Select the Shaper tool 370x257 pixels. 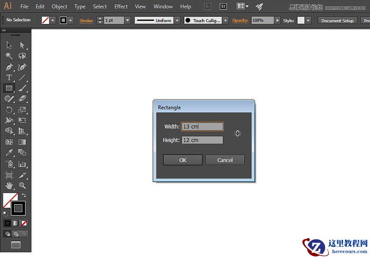pos(9,98)
